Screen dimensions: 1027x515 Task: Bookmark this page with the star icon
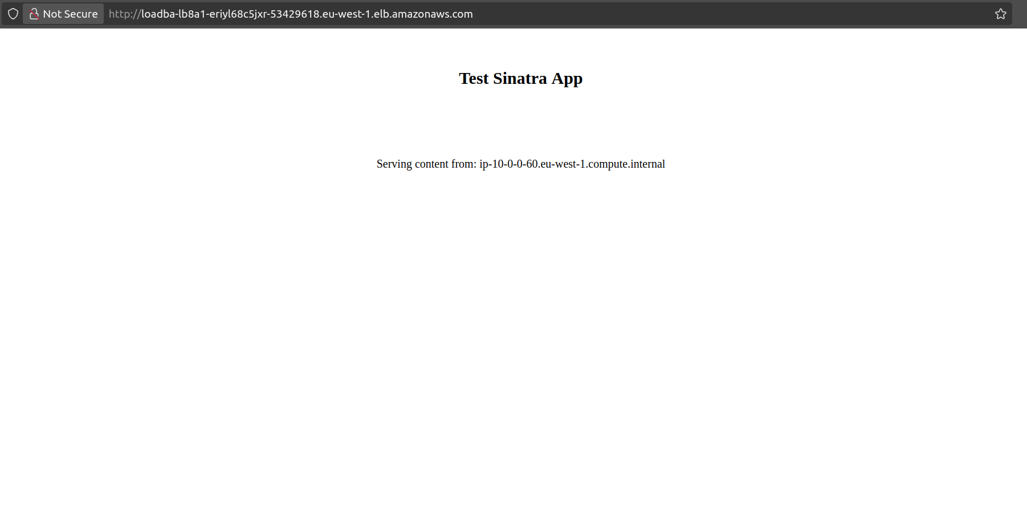pyautogui.click(x=1000, y=14)
